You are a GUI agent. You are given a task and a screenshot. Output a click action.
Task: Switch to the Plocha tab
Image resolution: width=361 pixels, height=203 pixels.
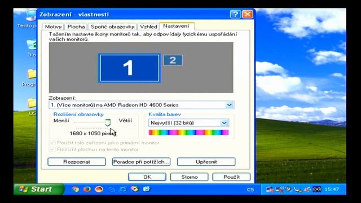76,27
